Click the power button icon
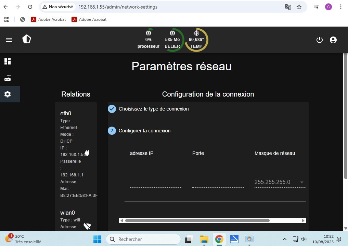 click(319, 40)
